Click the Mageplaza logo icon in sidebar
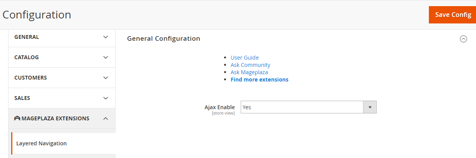476x158 pixels. click(x=17, y=118)
